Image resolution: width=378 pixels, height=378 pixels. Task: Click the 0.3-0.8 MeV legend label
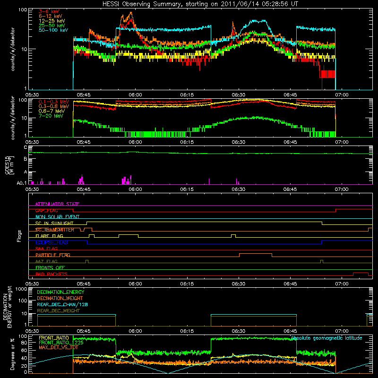(54, 106)
